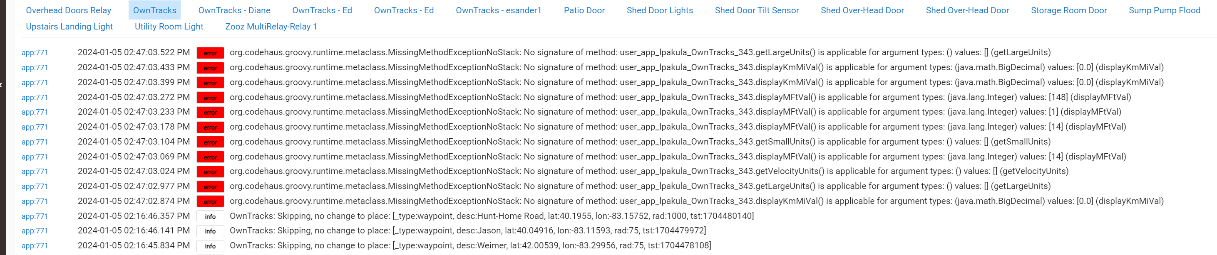
Task: Switch to OwnTracks - Diane filter
Action: [x=234, y=10]
